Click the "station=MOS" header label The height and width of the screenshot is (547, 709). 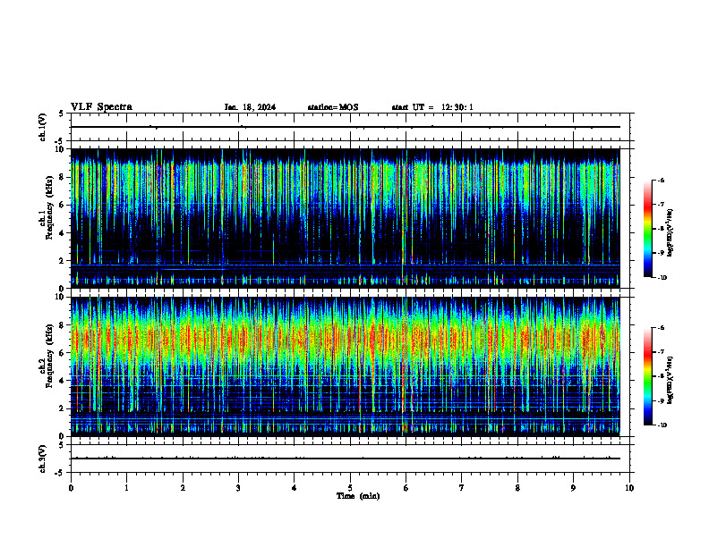[333, 107]
